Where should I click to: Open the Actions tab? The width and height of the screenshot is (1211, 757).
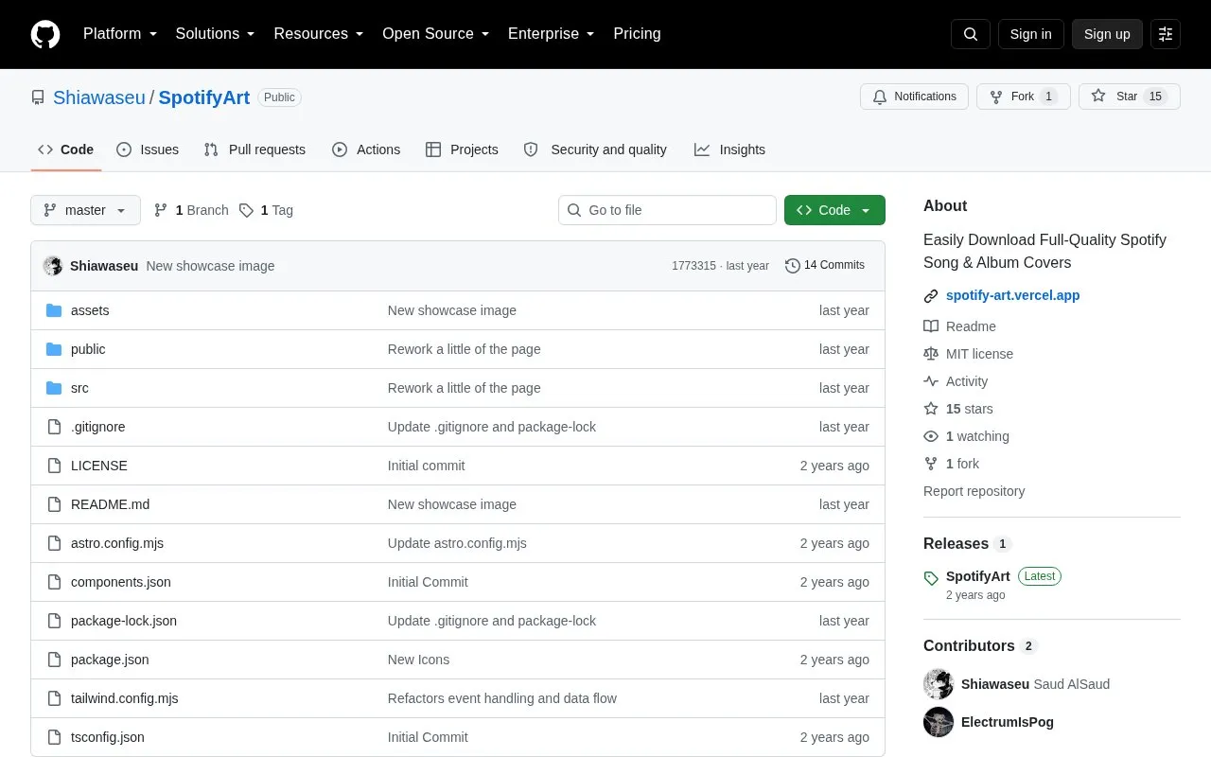coord(366,150)
